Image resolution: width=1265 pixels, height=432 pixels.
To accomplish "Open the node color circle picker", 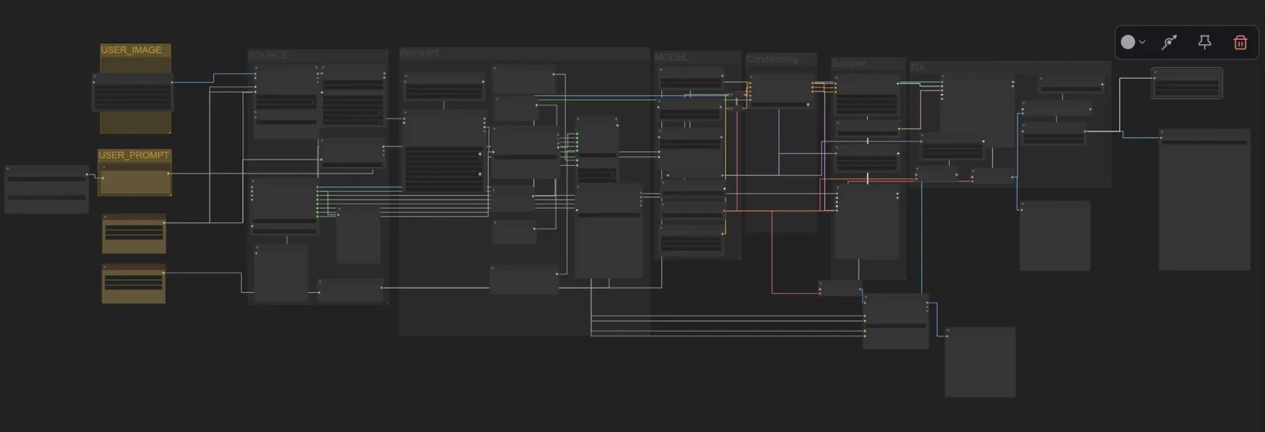I will (x=1128, y=42).
